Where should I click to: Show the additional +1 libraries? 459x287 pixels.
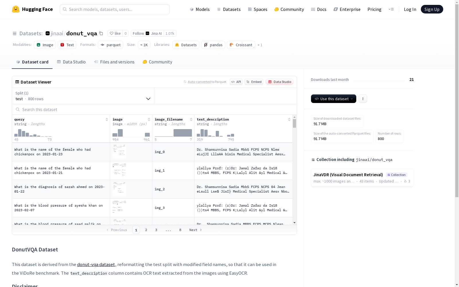260,45
